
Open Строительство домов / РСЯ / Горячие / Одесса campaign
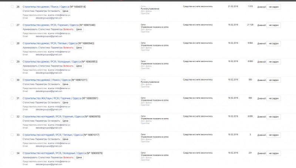pyautogui.click(x=51, y=25)
